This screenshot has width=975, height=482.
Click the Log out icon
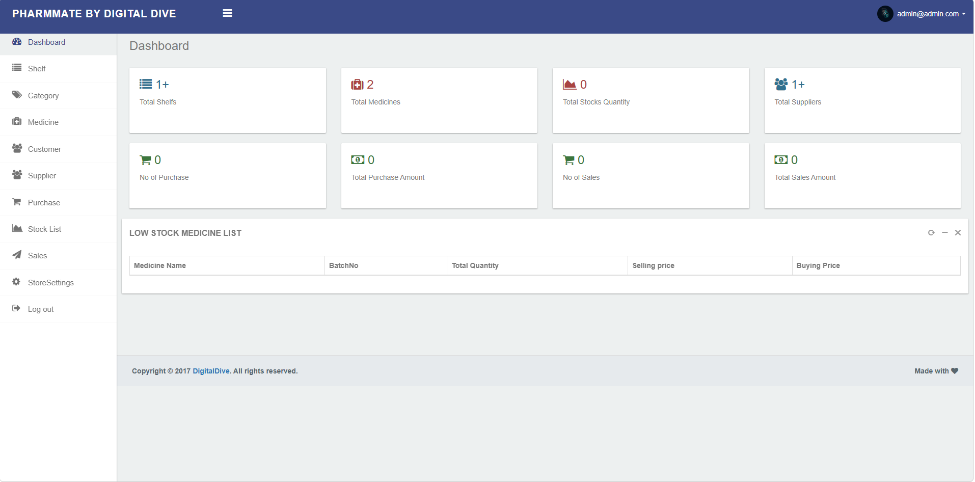coord(17,308)
